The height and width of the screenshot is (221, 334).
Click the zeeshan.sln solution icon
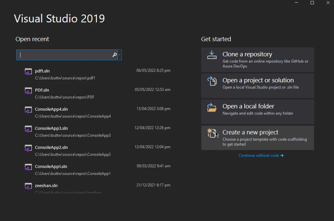pyautogui.click(x=28, y=186)
